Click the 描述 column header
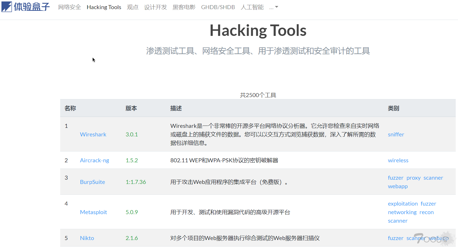 click(x=176, y=108)
